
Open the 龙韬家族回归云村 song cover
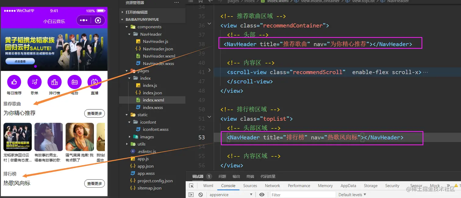pyautogui.click(x=18, y=137)
